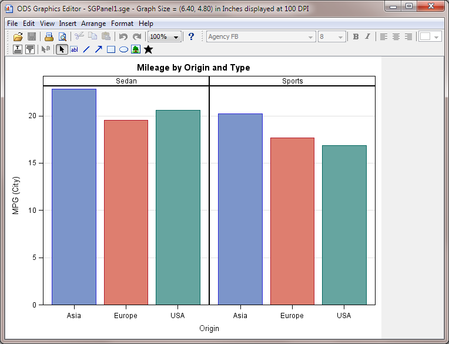Minimize the ODS Graphics Editor window
Screen dimensions: 449x344
393,6
